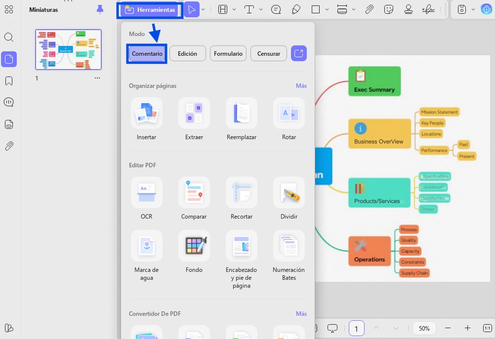Open the OCR tool
The height and width of the screenshot is (339, 495).
click(147, 192)
